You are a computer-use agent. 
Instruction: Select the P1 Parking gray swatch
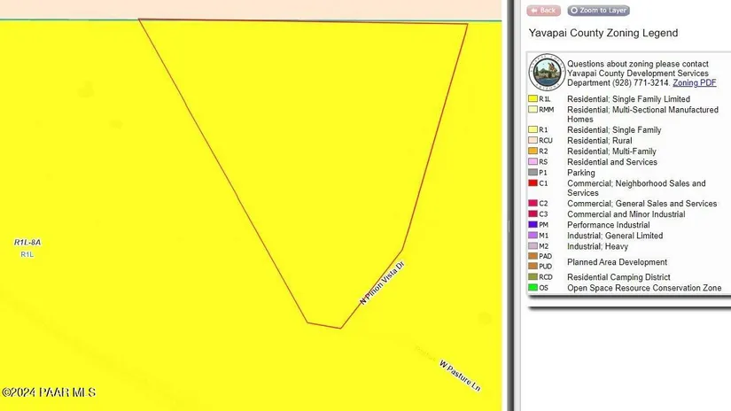tap(533, 173)
